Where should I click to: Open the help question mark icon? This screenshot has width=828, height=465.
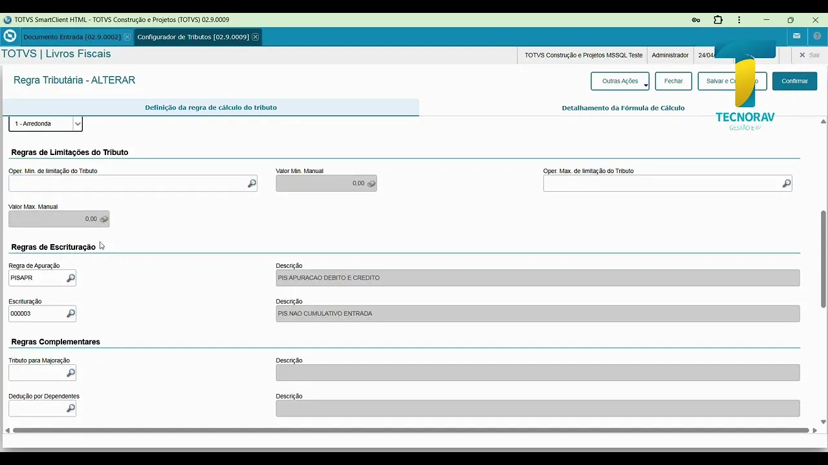[817, 36]
